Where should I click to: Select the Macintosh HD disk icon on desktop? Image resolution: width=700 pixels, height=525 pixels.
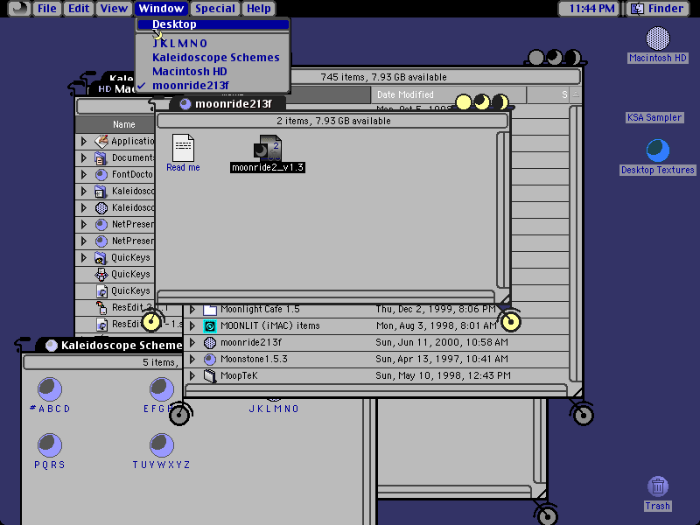click(x=658, y=38)
